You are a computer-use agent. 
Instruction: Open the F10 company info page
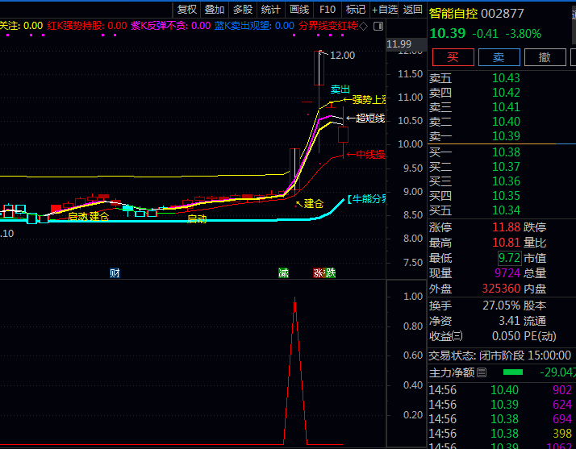coord(327,9)
